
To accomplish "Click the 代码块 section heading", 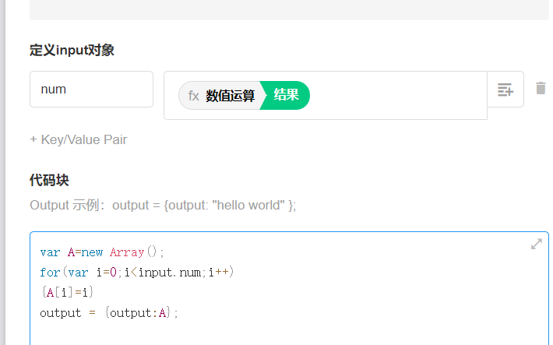I will click(x=49, y=180).
